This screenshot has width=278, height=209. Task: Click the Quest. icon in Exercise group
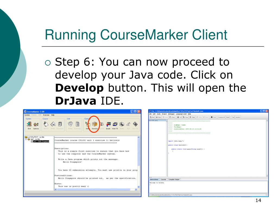pyautogui.click(x=108, y=124)
